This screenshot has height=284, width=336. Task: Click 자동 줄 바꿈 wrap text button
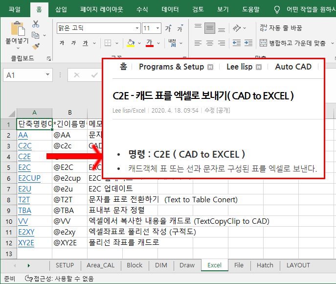(x=281, y=28)
